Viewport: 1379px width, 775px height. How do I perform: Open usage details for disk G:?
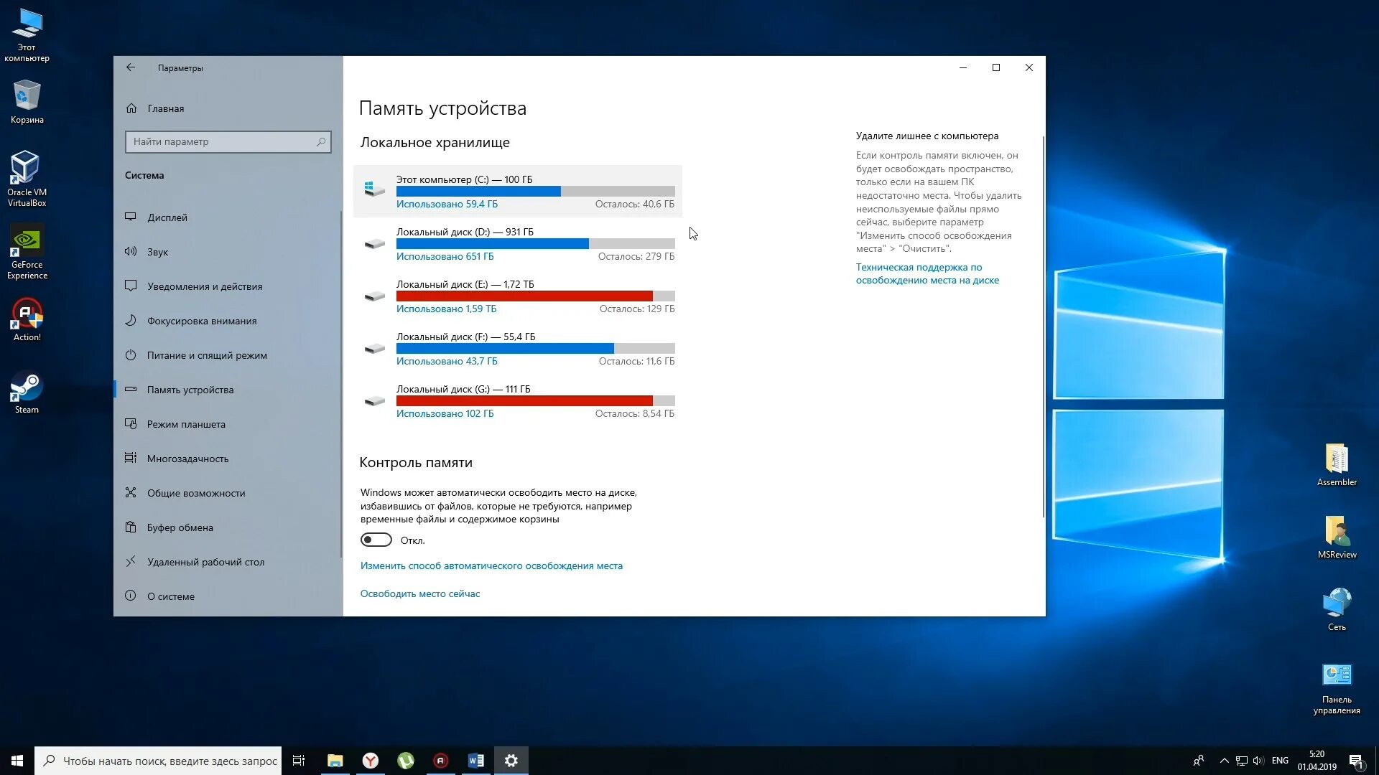[445, 413]
